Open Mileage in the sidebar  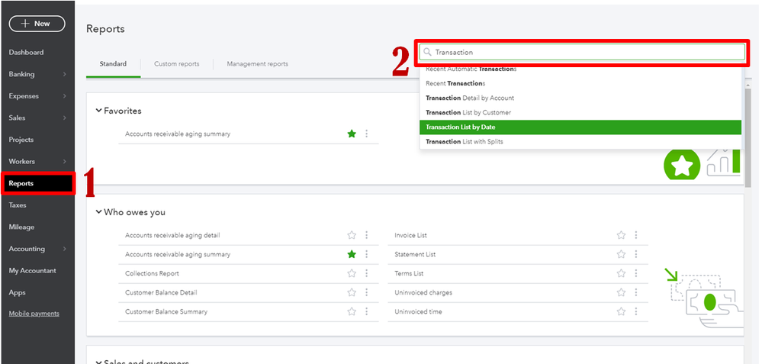[21, 227]
